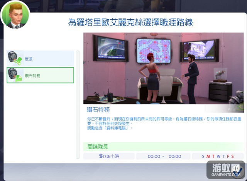Select the 反派 career branch option
This screenshot has height=181, width=247.
(40, 58)
